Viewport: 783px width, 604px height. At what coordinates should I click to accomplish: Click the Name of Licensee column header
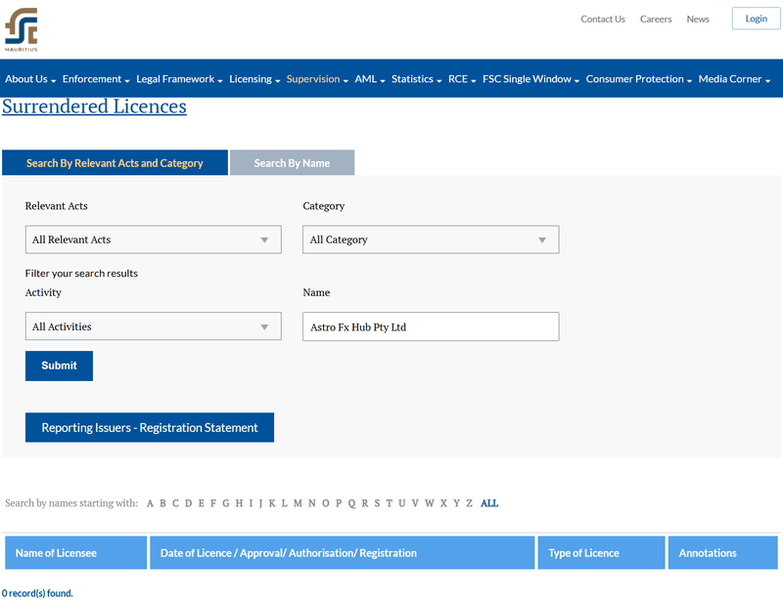(76, 552)
